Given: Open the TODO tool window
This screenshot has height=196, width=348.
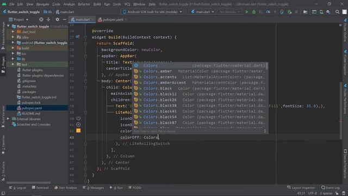Looking at the screenshot, I should click(x=135, y=188).
